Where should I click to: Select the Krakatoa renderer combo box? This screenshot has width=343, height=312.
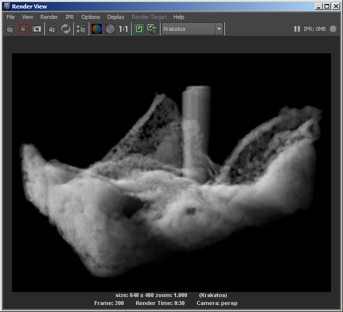(192, 29)
